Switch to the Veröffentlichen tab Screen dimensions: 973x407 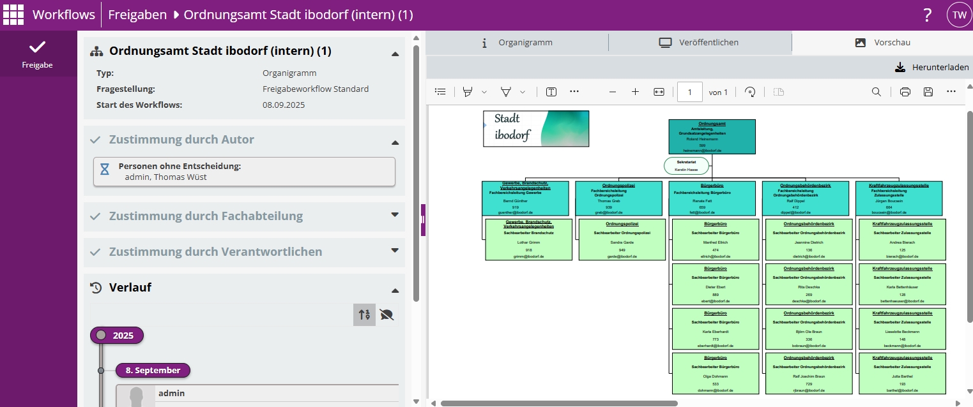pyautogui.click(x=700, y=43)
